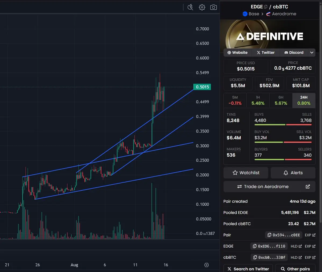Click the Aerodrome DEX link
The width and height of the screenshot is (322, 272).
pos(281,14)
